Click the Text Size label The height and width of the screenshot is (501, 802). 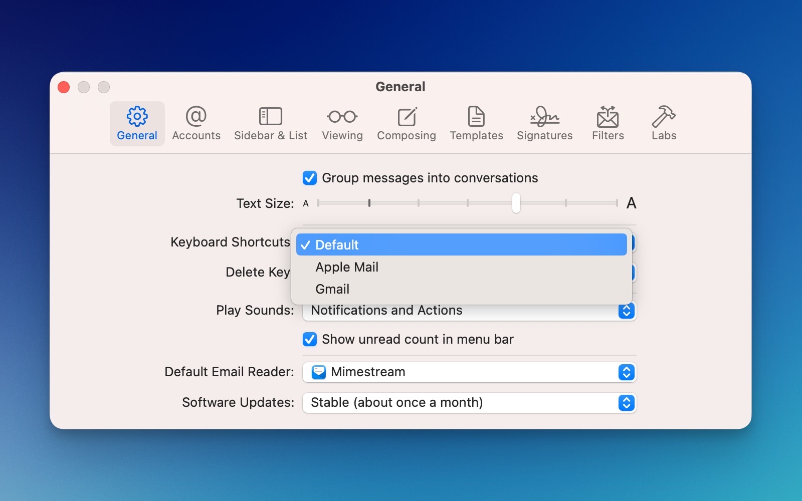point(265,203)
